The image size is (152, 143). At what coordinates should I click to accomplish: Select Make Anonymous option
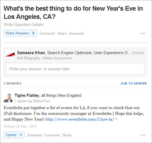[58, 58]
